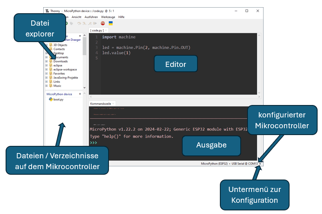Screen dimensions: 322x214
Task: Open the boot.py file on the MicroPython device
Action: (x=58, y=99)
